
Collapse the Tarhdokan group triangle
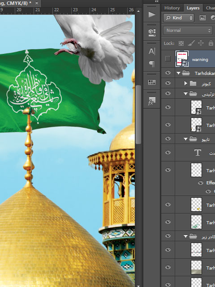[x=178, y=73]
